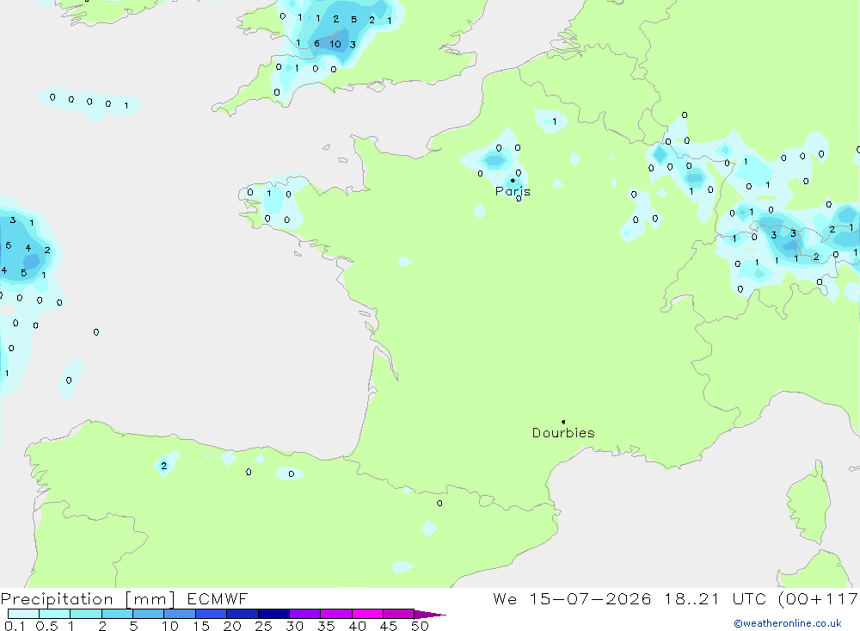Viewport: 860px width, 631px height.
Task: Click the Paris city label
Action: (x=513, y=191)
